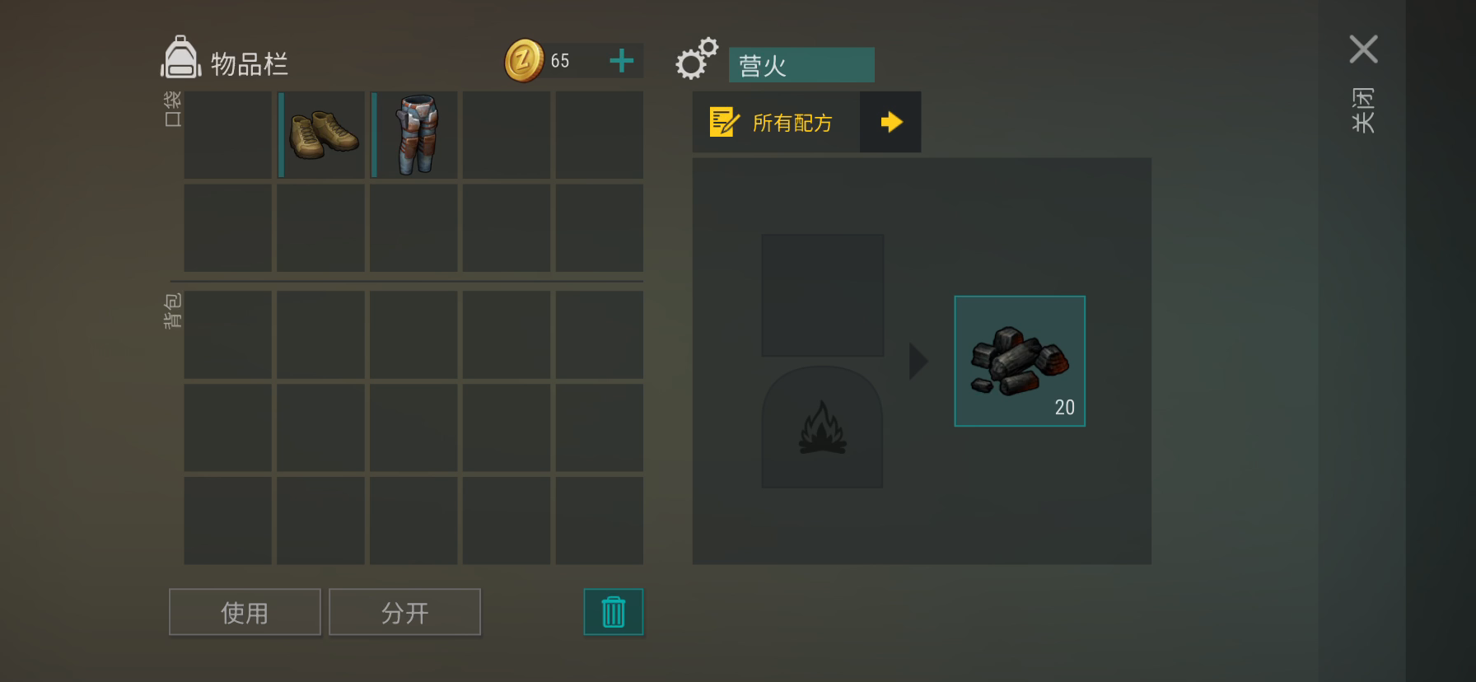Image resolution: width=1476 pixels, height=682 pixels.
Task: Expand recipes with yellow arrow
Action: point(890,122)
